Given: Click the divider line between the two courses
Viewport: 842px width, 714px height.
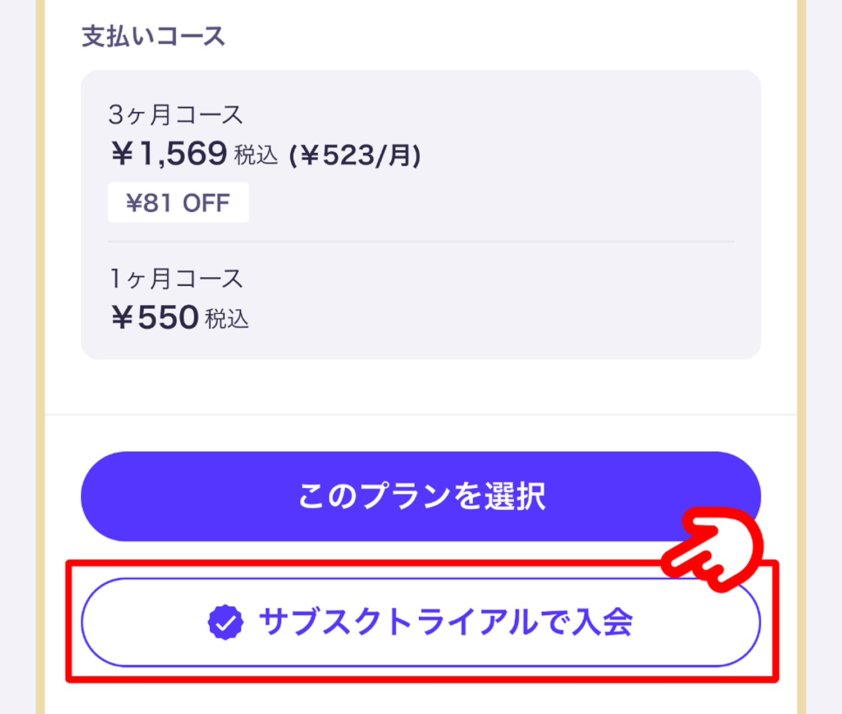Looking at the screenshot, I should pyautogui.click(x=421, y=242).
